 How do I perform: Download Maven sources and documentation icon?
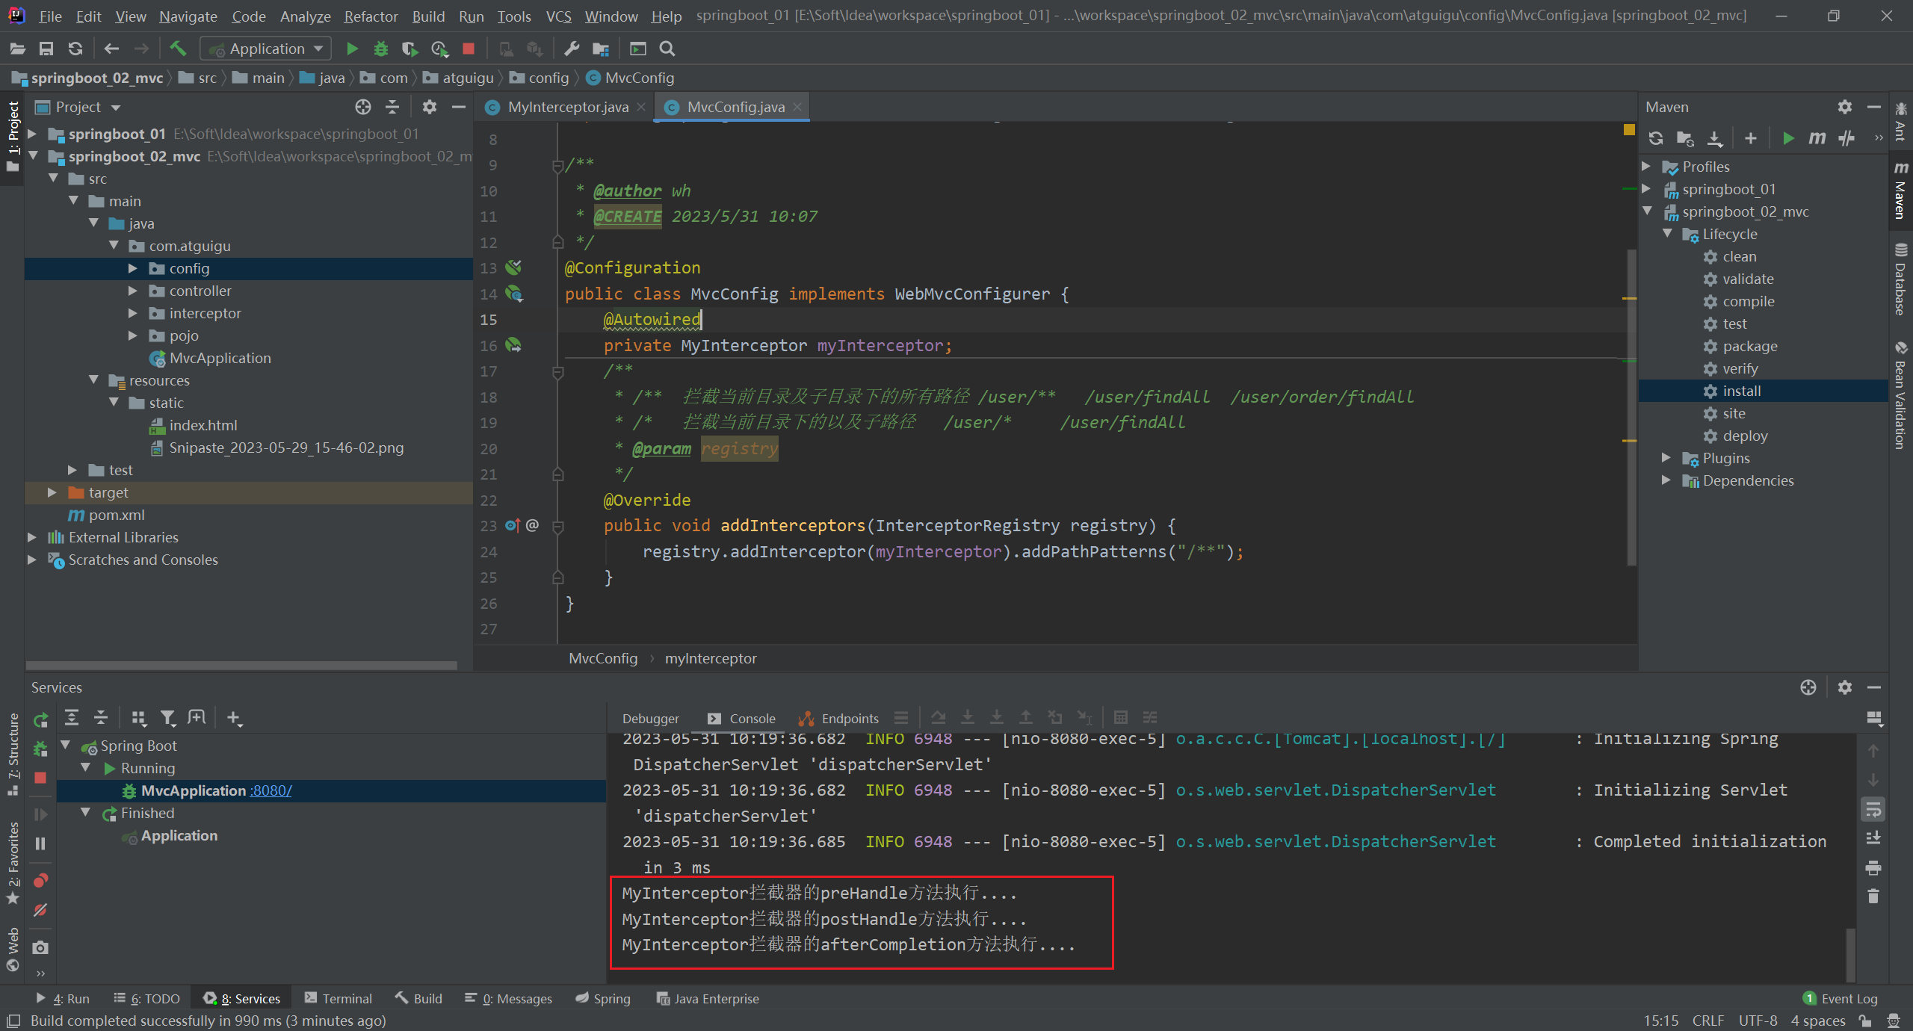(1715, 138)
